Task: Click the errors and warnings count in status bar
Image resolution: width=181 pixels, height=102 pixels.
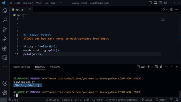Action: (x=13, y=100)
